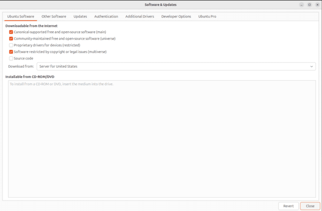Maximize the Software & Updates window
This screenshot has height=211, width=322.
[310, 5]
